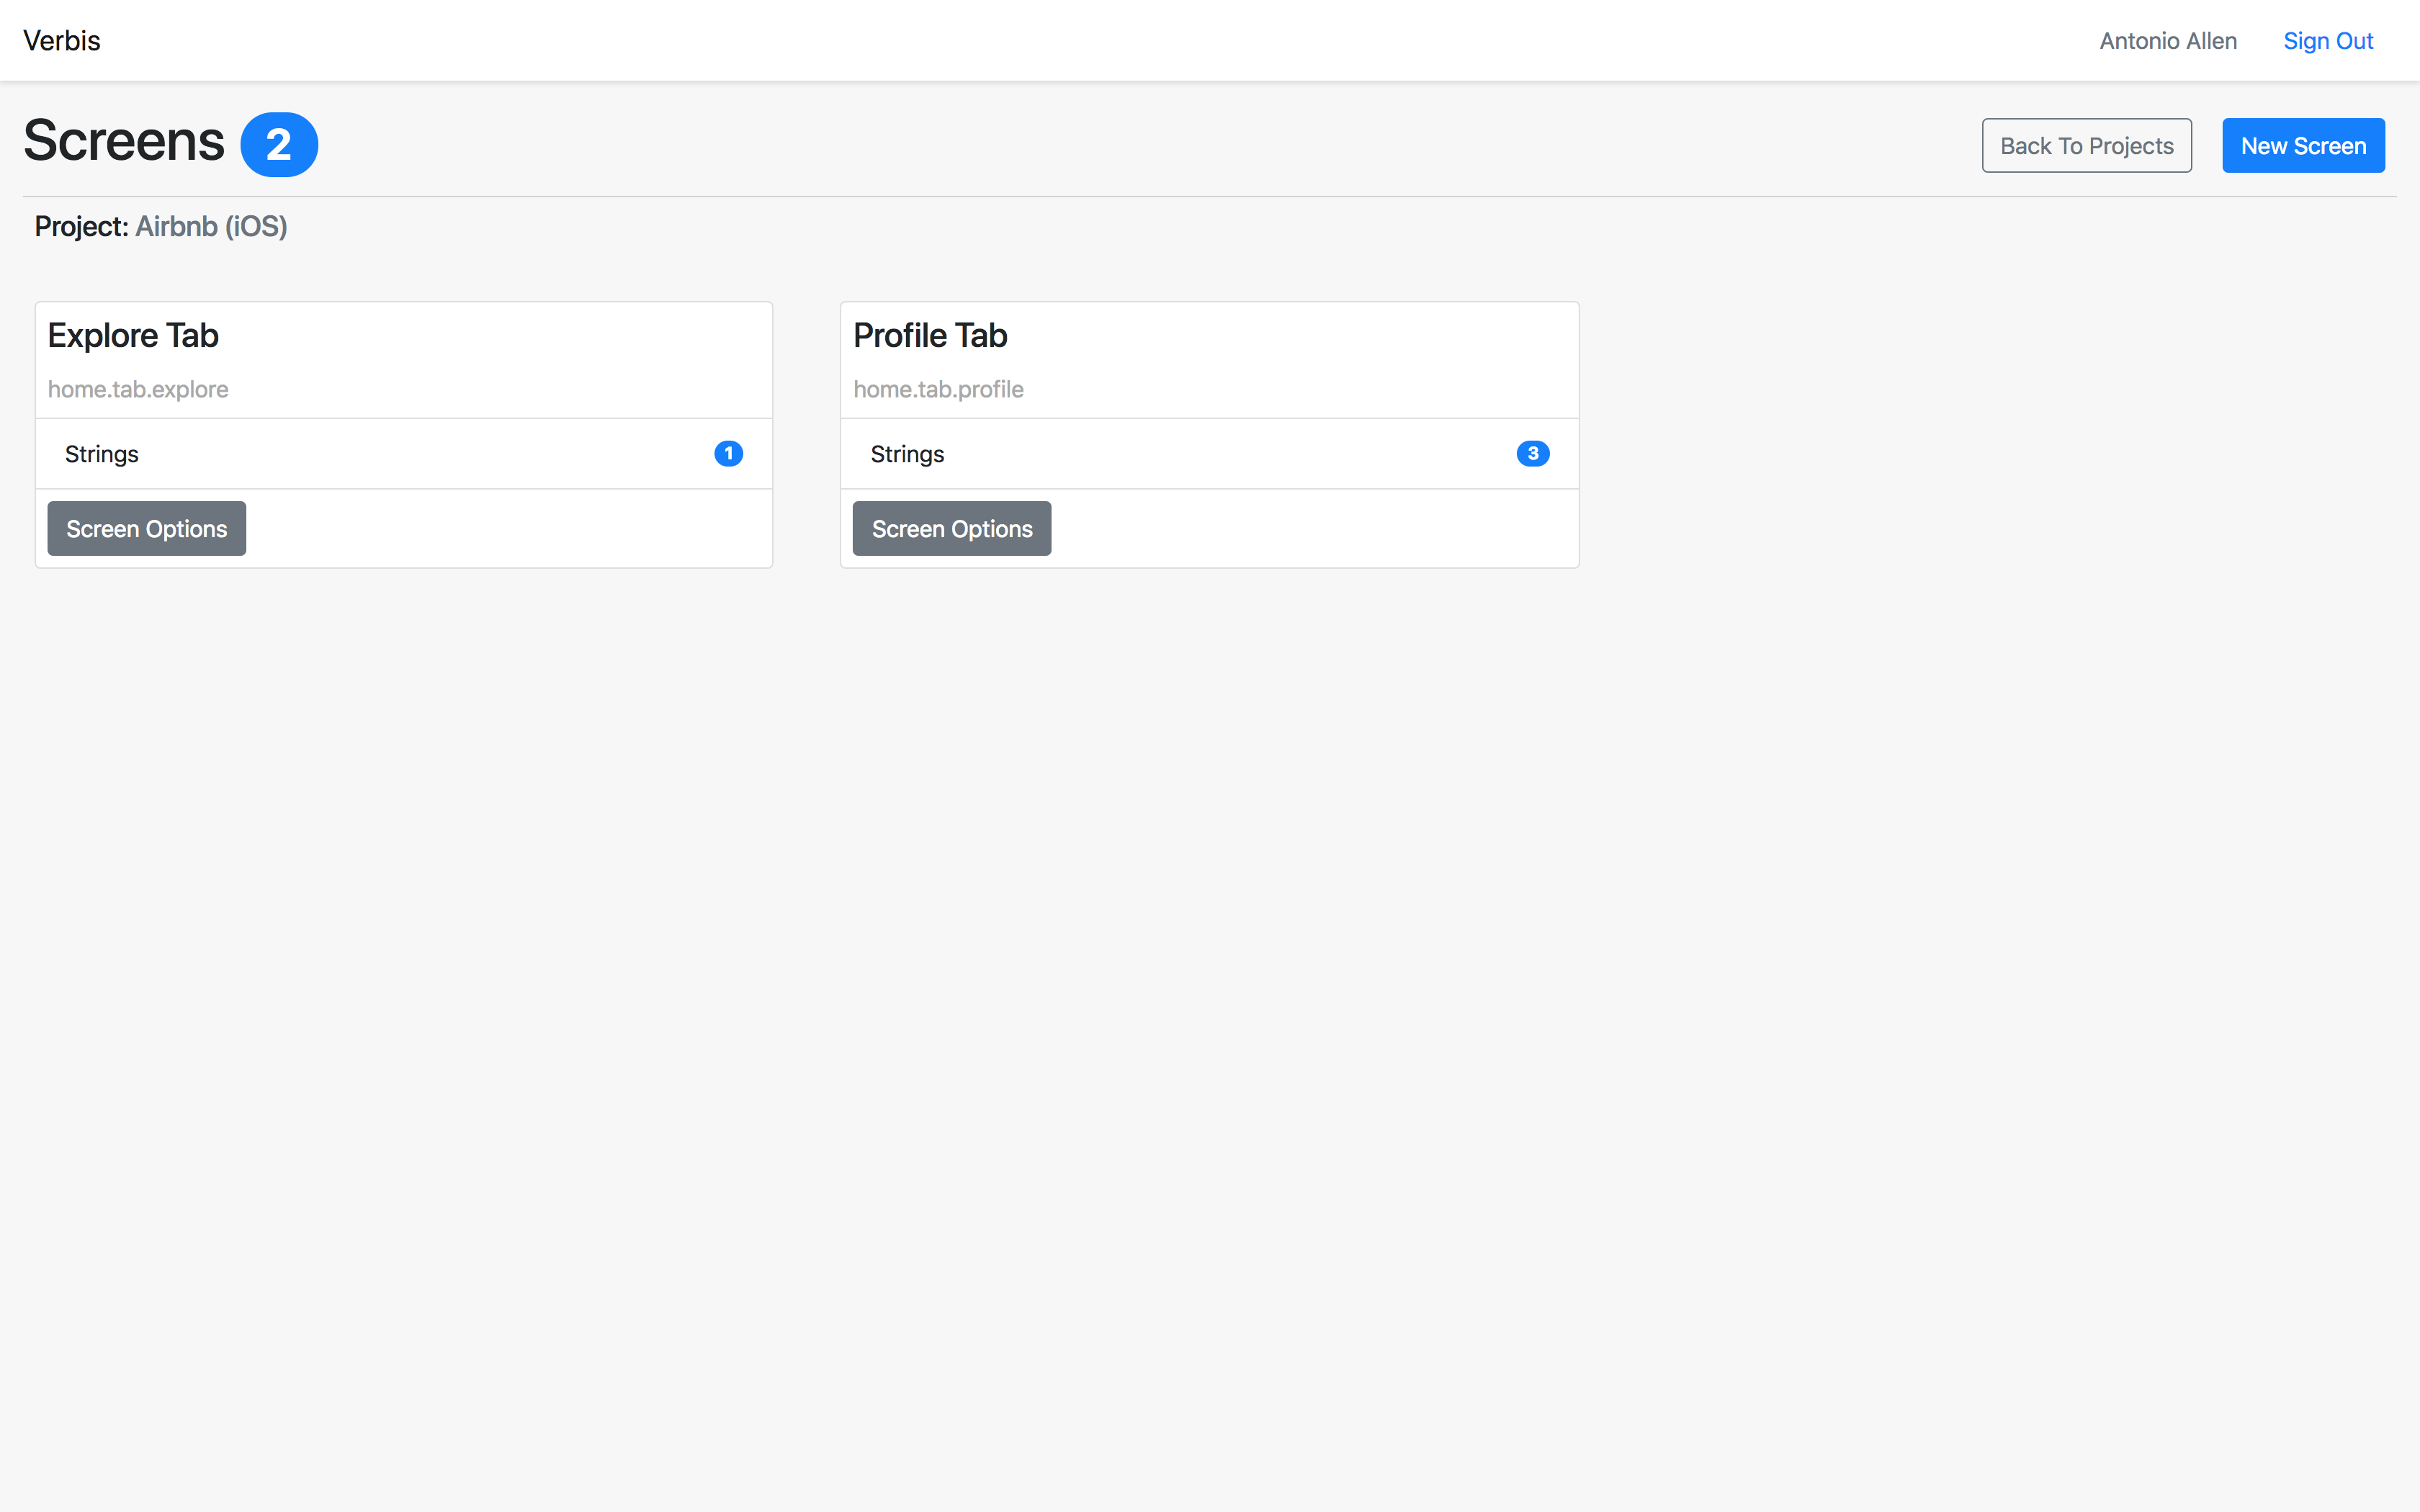
Task: Sign out using the Sign Out link
Action: [2328, 41]
